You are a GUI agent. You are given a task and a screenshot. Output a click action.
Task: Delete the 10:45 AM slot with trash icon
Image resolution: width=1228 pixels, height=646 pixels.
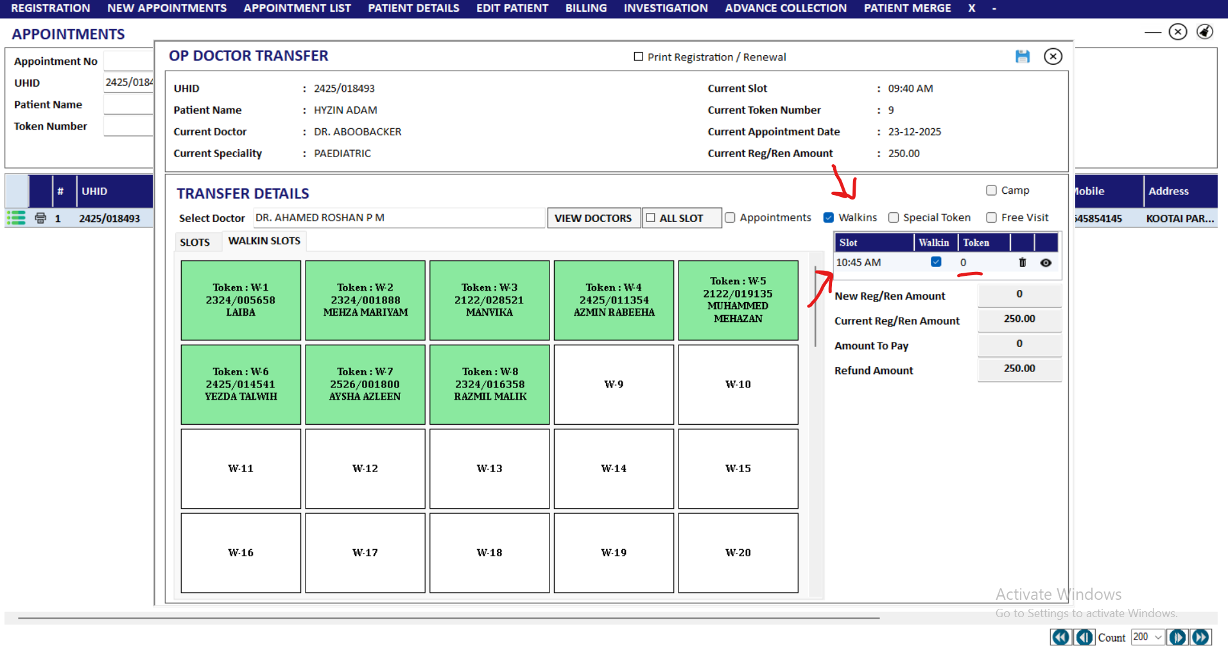[1022, 262]
